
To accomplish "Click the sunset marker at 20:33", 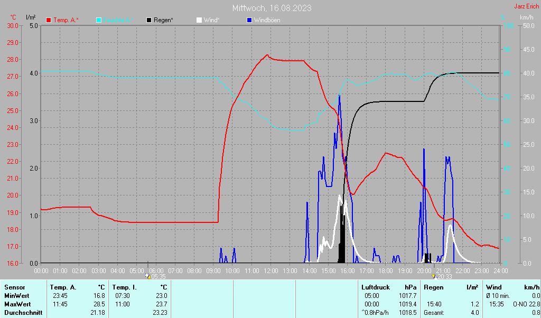I will [434, 276].
